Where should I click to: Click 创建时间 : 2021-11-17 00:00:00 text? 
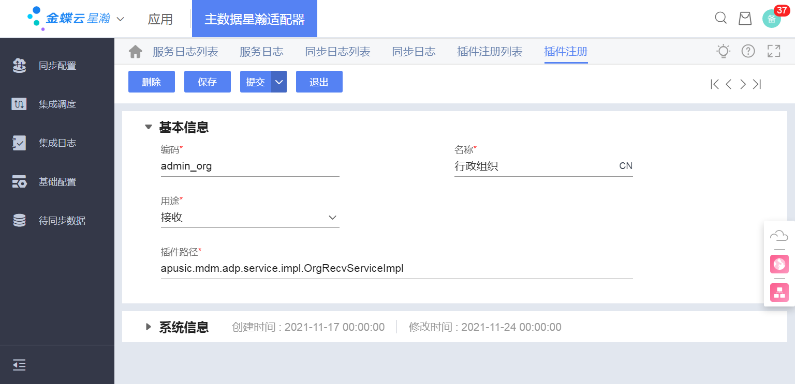pos(308,327)
